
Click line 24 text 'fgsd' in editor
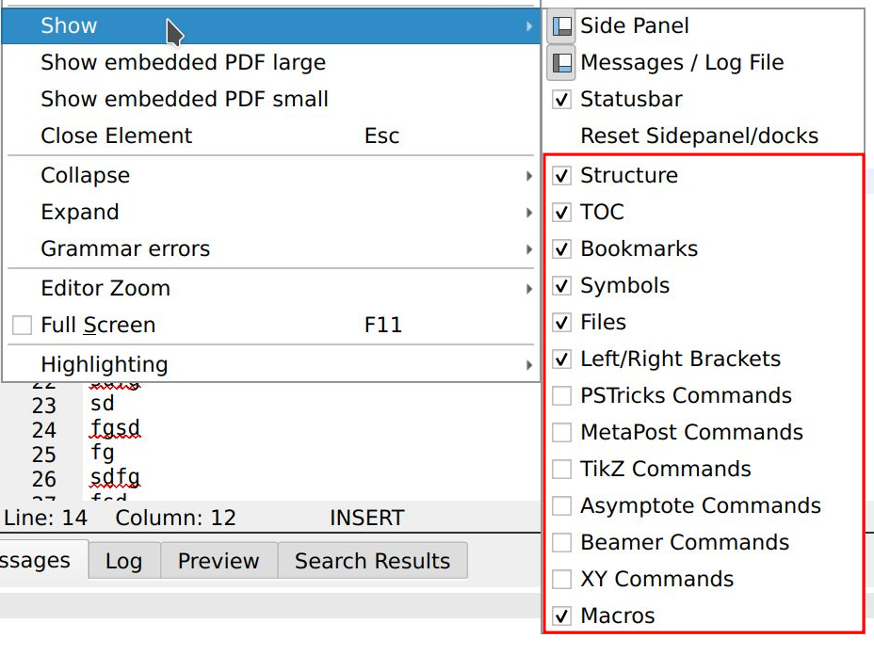(115, 430)
